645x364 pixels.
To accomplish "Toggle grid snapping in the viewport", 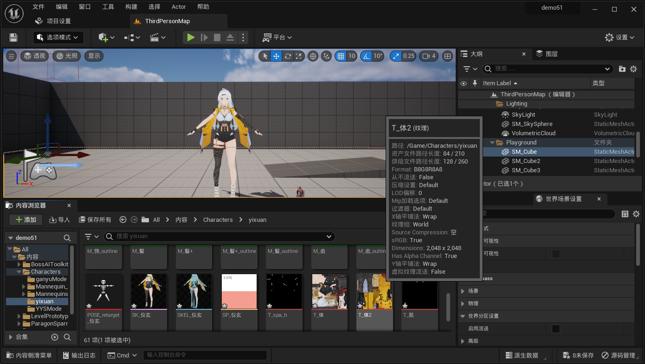I will tap(341, 56).
